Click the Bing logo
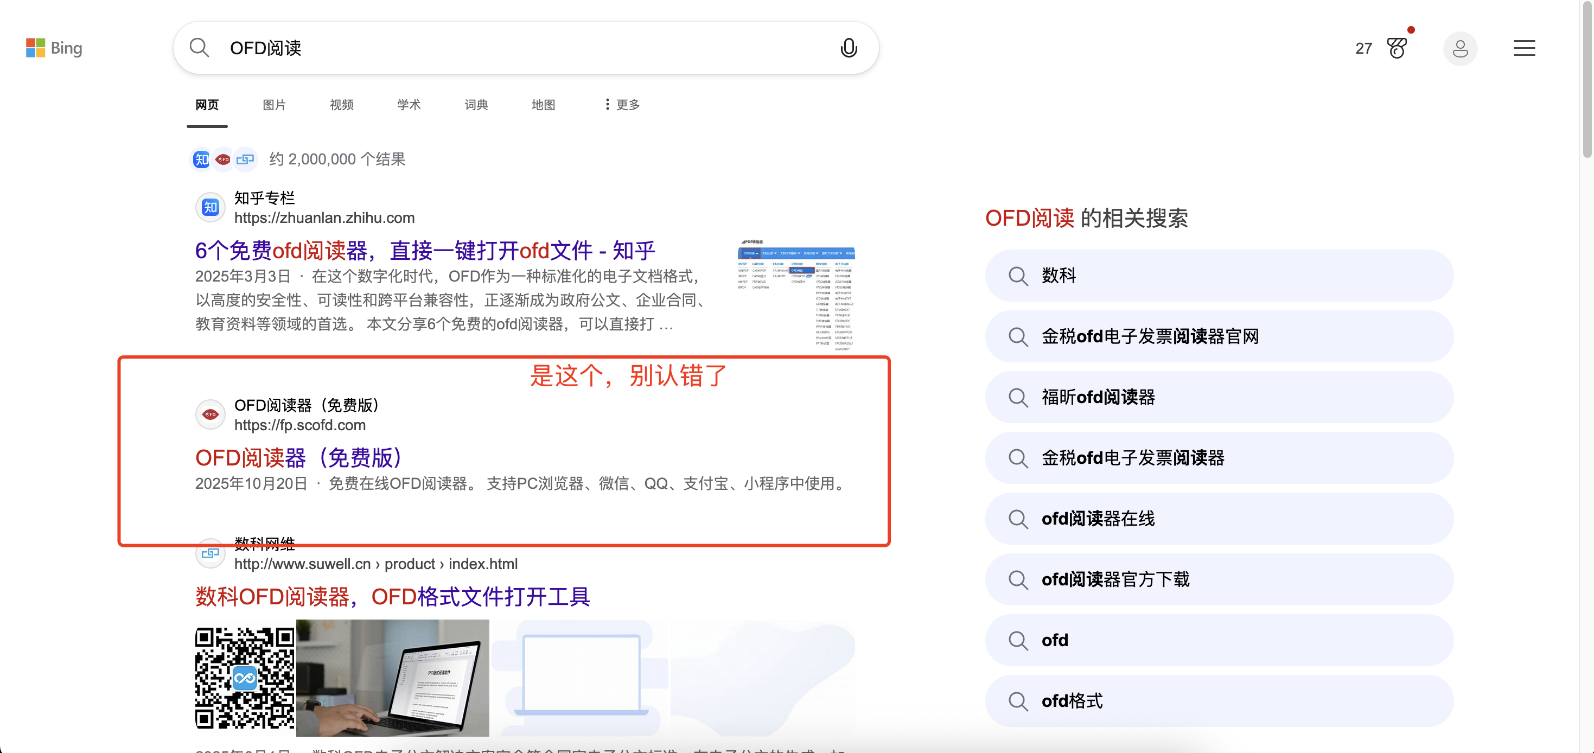Viewport: 1594px width, 753px height. pos(54,48)
